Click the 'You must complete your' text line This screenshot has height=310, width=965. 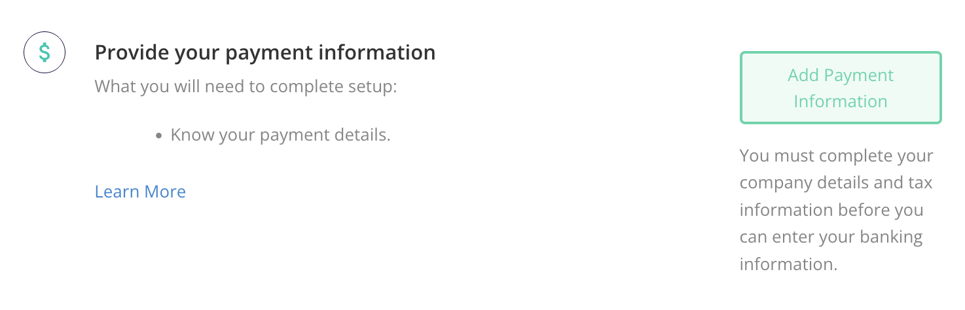pyautogui.click(x=837, y=156)
